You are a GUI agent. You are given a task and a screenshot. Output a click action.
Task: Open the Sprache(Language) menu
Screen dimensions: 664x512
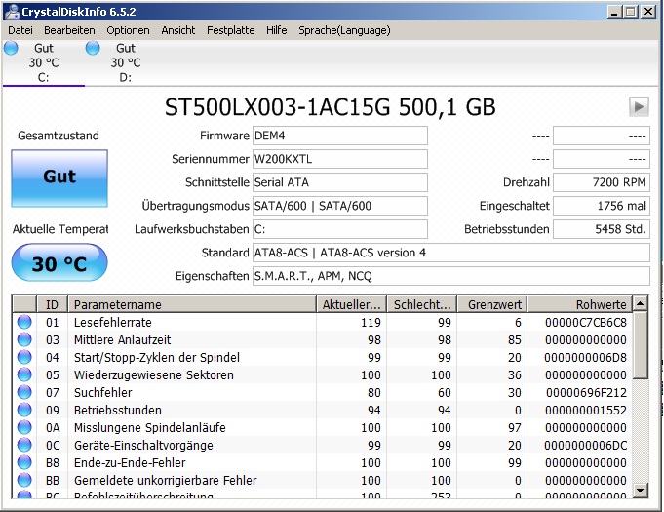tap(344, 30)
